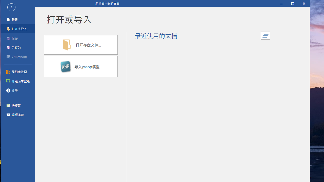Viewport: 324px width, 182px height.
Task: Click the yellow folder icon for opening files
Action: click(66, 44)
